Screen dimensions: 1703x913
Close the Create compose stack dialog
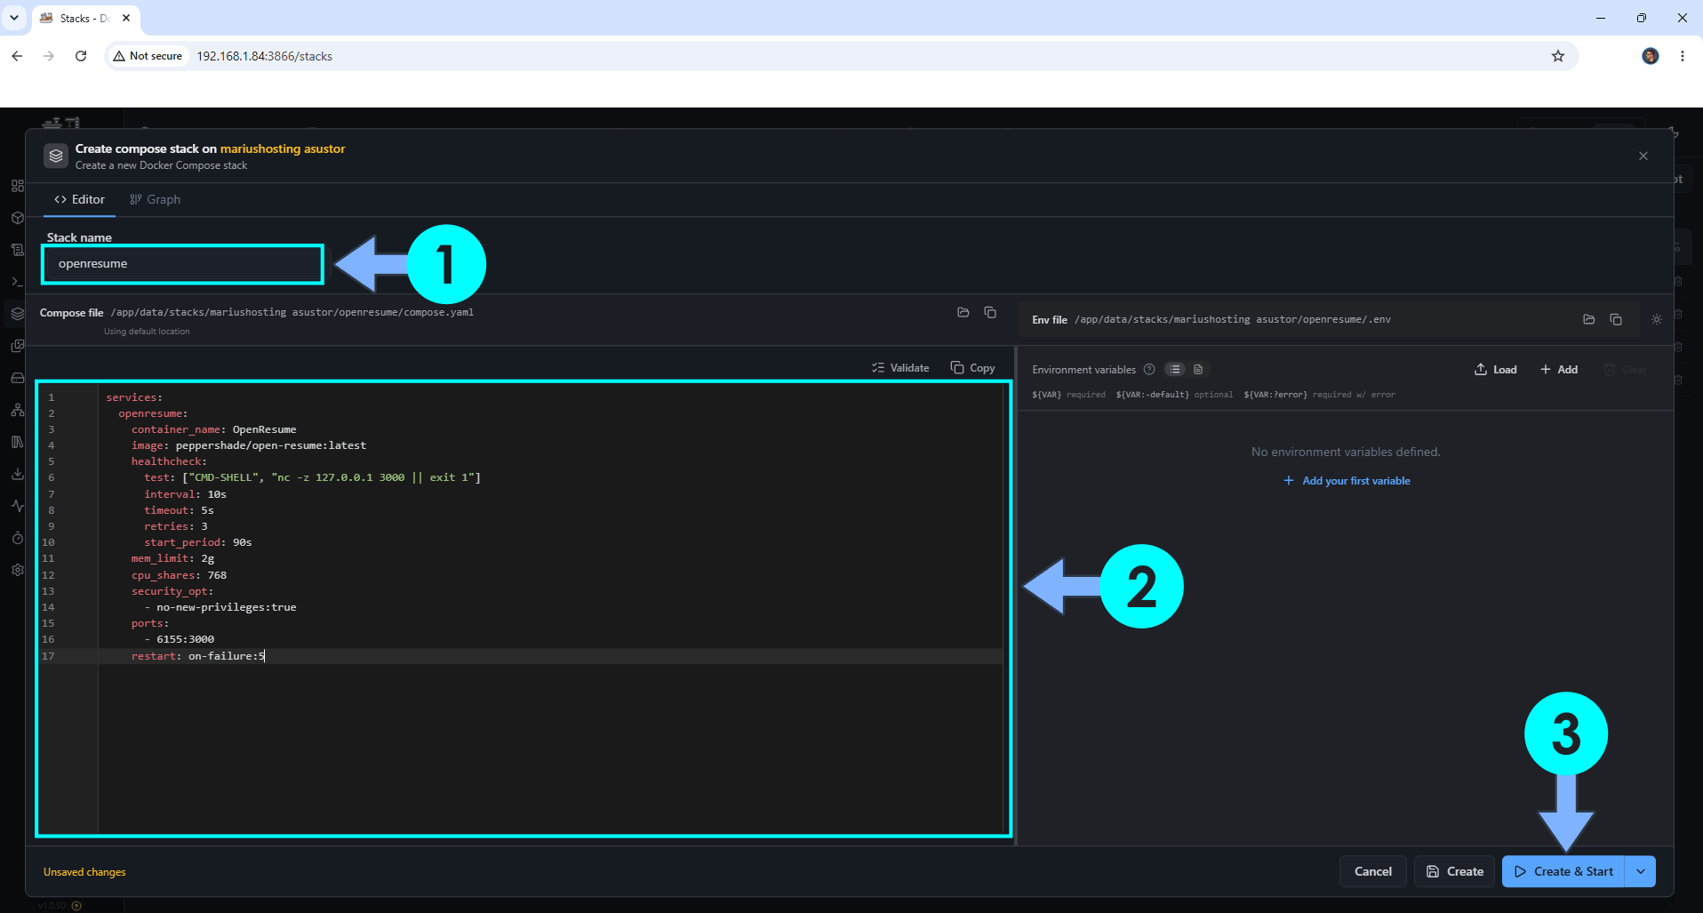(x=1643, y=156)
